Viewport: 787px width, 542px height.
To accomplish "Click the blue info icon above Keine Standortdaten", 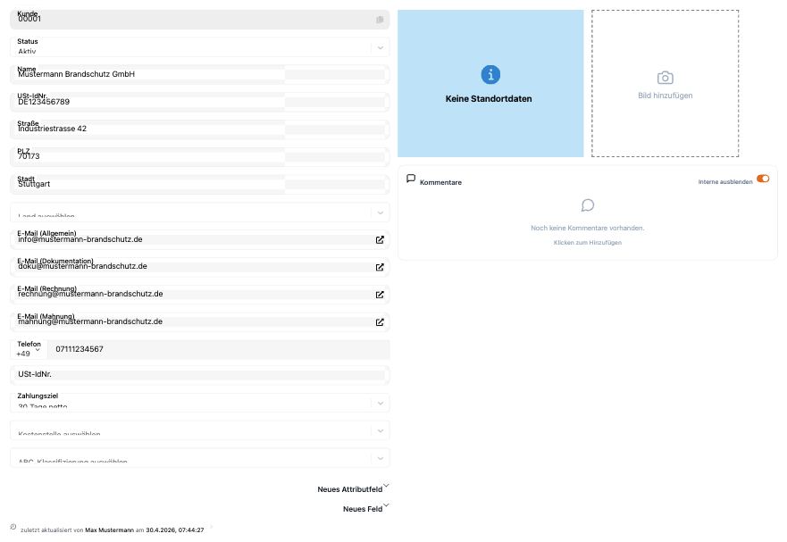I will point(490,75).
